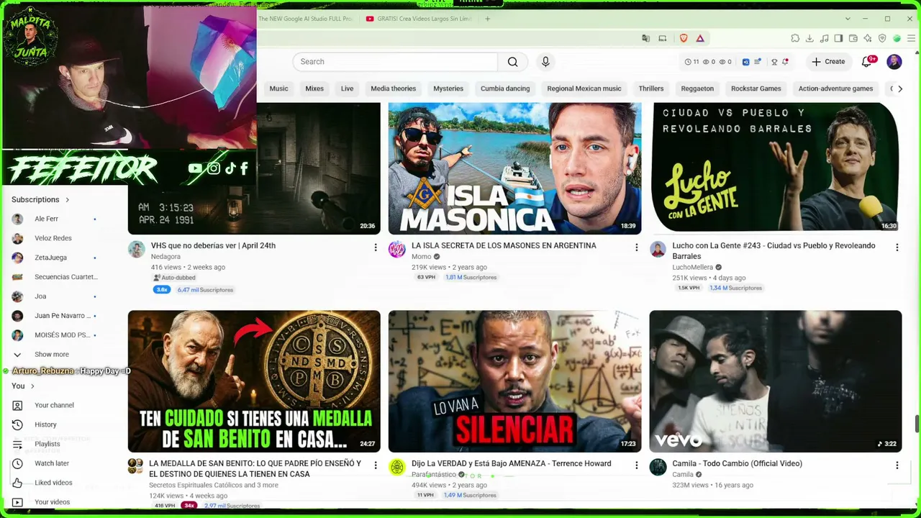921x518 pixels.
Task: Open the Brave Wallet icon
Action: 853,38
